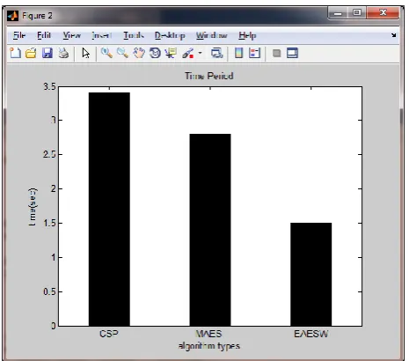Open the Tools menu
Screen dimensions: 409x361
pyautogui.click(x=134, y=35)
